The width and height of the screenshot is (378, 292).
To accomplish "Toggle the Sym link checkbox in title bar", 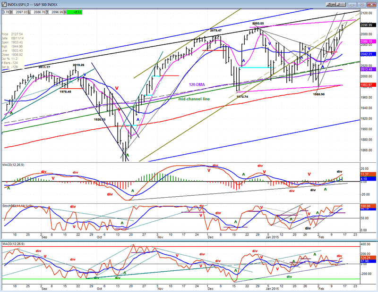I will click(331, 5).
